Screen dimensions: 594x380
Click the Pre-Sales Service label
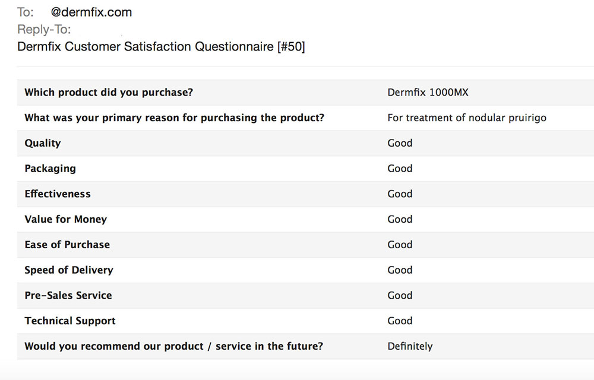(x=68, y=295)
